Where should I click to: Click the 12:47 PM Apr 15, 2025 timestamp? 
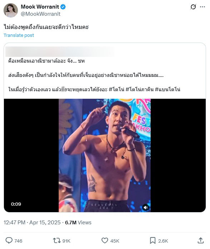(x=32, y=223)
